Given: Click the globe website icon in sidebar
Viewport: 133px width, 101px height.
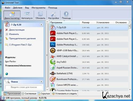Looking at the screenshot, I should pos(7,74).
